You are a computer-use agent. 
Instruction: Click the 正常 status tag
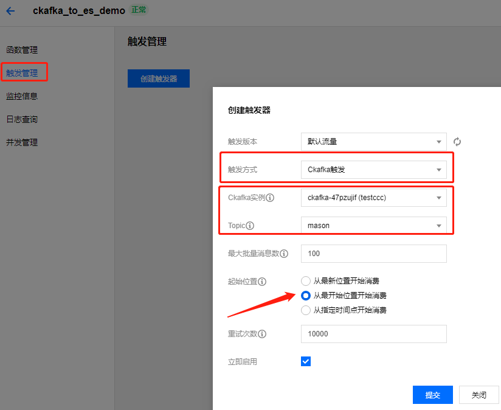(139, 10)
